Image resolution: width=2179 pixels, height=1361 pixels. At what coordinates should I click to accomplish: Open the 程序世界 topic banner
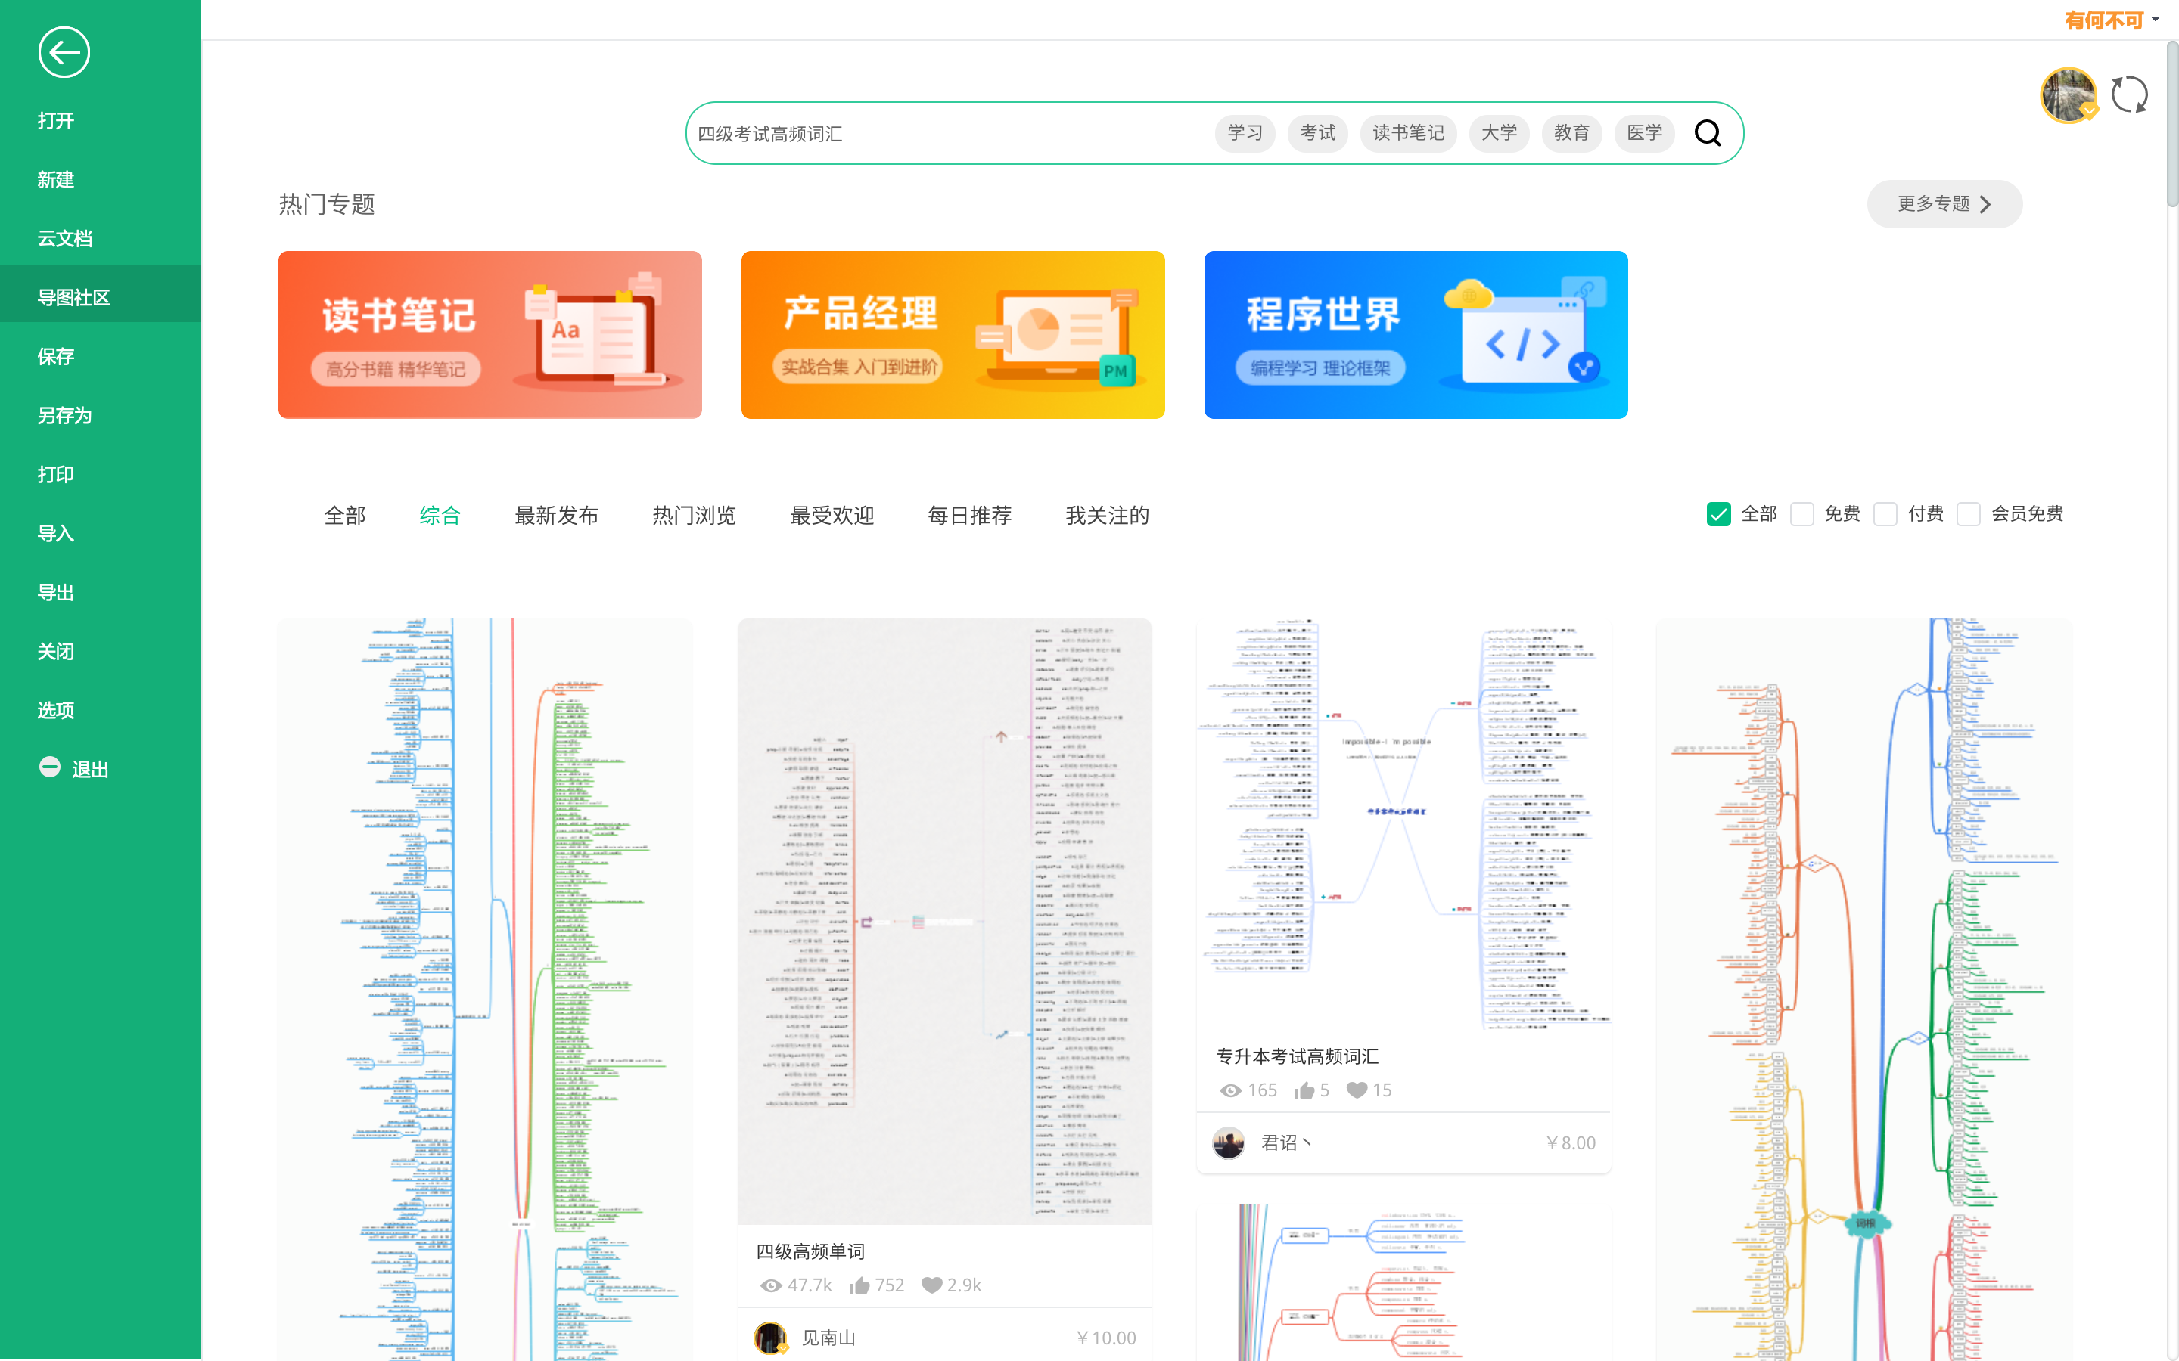coord(1416,335)
